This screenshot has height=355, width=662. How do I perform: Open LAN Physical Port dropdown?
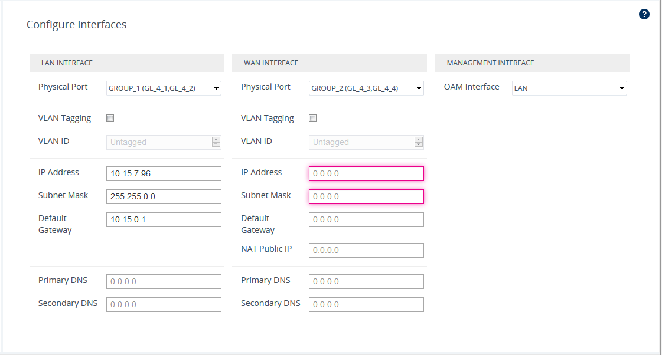click(x=164, y=88)
